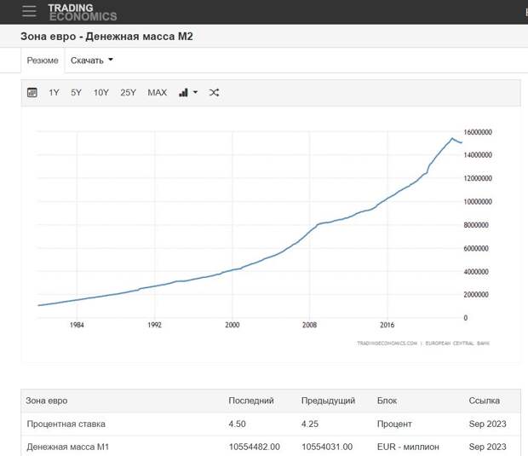Open the Процентная ставка indicator link

66,424
